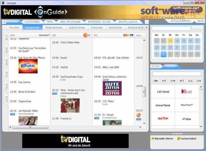The height and width of the screenshot is (151, 206).
Task: Filter channels with N-T button
Action: tap(182, 81)
